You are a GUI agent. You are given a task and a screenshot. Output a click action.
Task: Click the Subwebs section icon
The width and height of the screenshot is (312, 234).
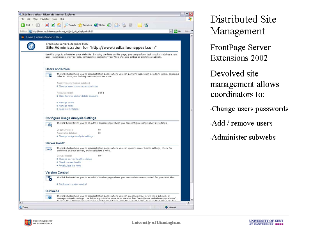[49, 197]
